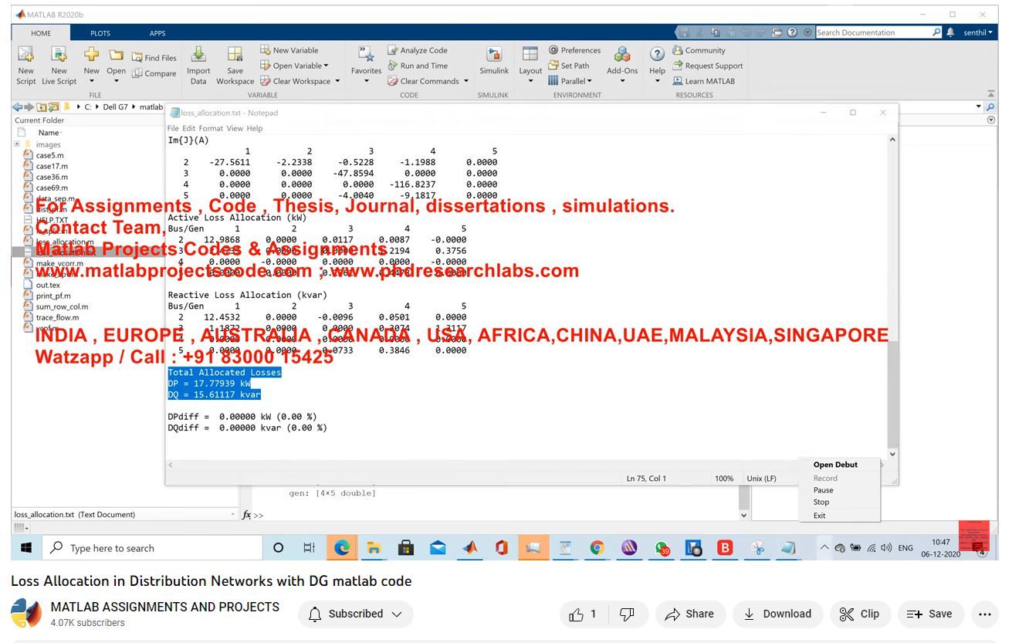
Task: Click the Share button
Action: [689, 614]
